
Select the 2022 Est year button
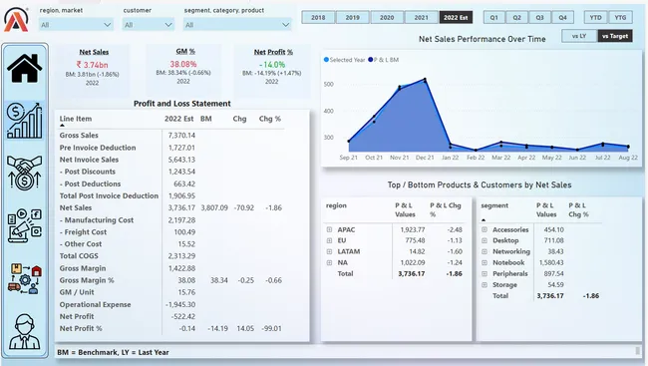point(456,17)
